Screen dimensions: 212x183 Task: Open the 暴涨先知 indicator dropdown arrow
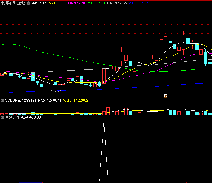tap(2, 118)
